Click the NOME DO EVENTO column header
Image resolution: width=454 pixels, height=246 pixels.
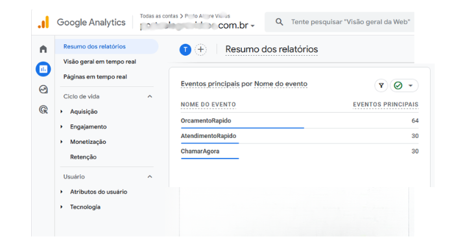click(208, 105)
